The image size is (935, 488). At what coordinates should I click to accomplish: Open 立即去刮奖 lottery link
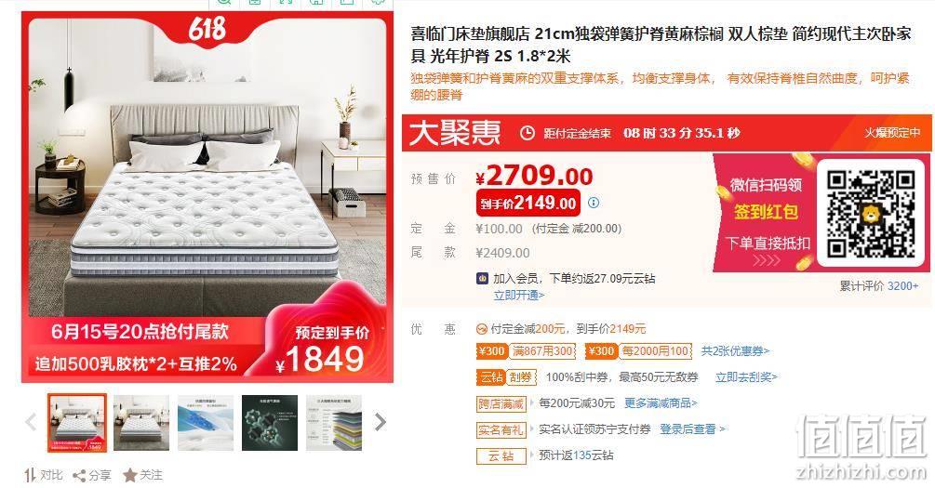click(746, 377)
